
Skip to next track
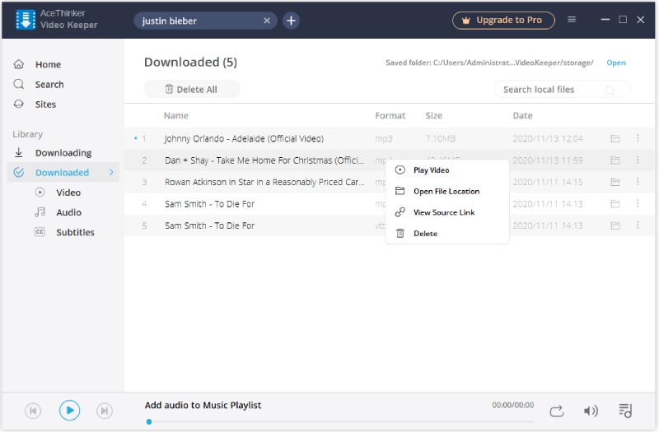pyautogui.click(x=105, y=411)
